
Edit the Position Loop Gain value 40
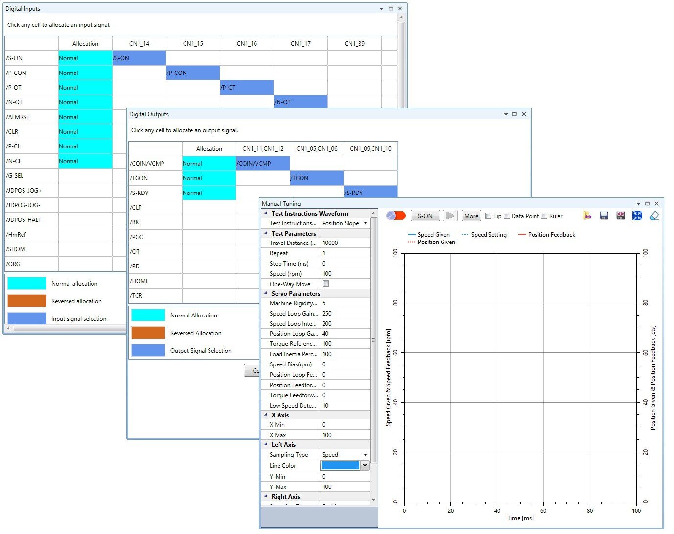pyautogui.click(x=345, y=334)
